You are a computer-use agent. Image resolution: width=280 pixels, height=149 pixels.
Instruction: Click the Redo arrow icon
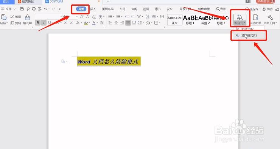click(53, 9)
